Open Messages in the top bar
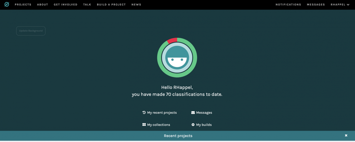The image size is (355, 142). [x=316, y=5]
